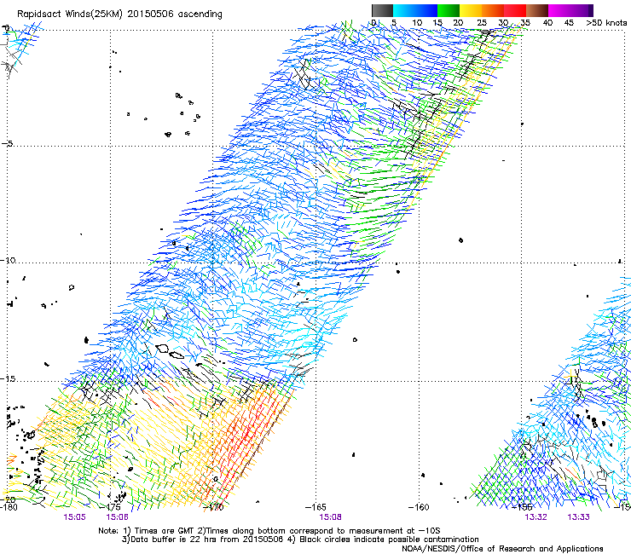Click the red 30–35 knots color bar segment

coord(515,10)
